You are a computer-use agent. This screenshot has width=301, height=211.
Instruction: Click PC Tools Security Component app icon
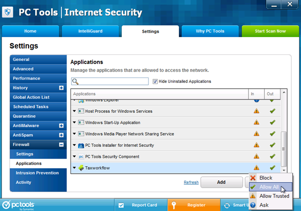point(81,157)
